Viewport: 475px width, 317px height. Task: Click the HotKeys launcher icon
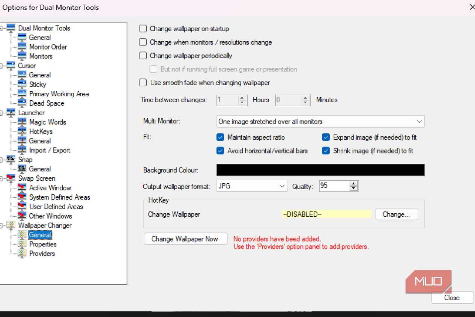pyautogui.click(x=22, y=131)
